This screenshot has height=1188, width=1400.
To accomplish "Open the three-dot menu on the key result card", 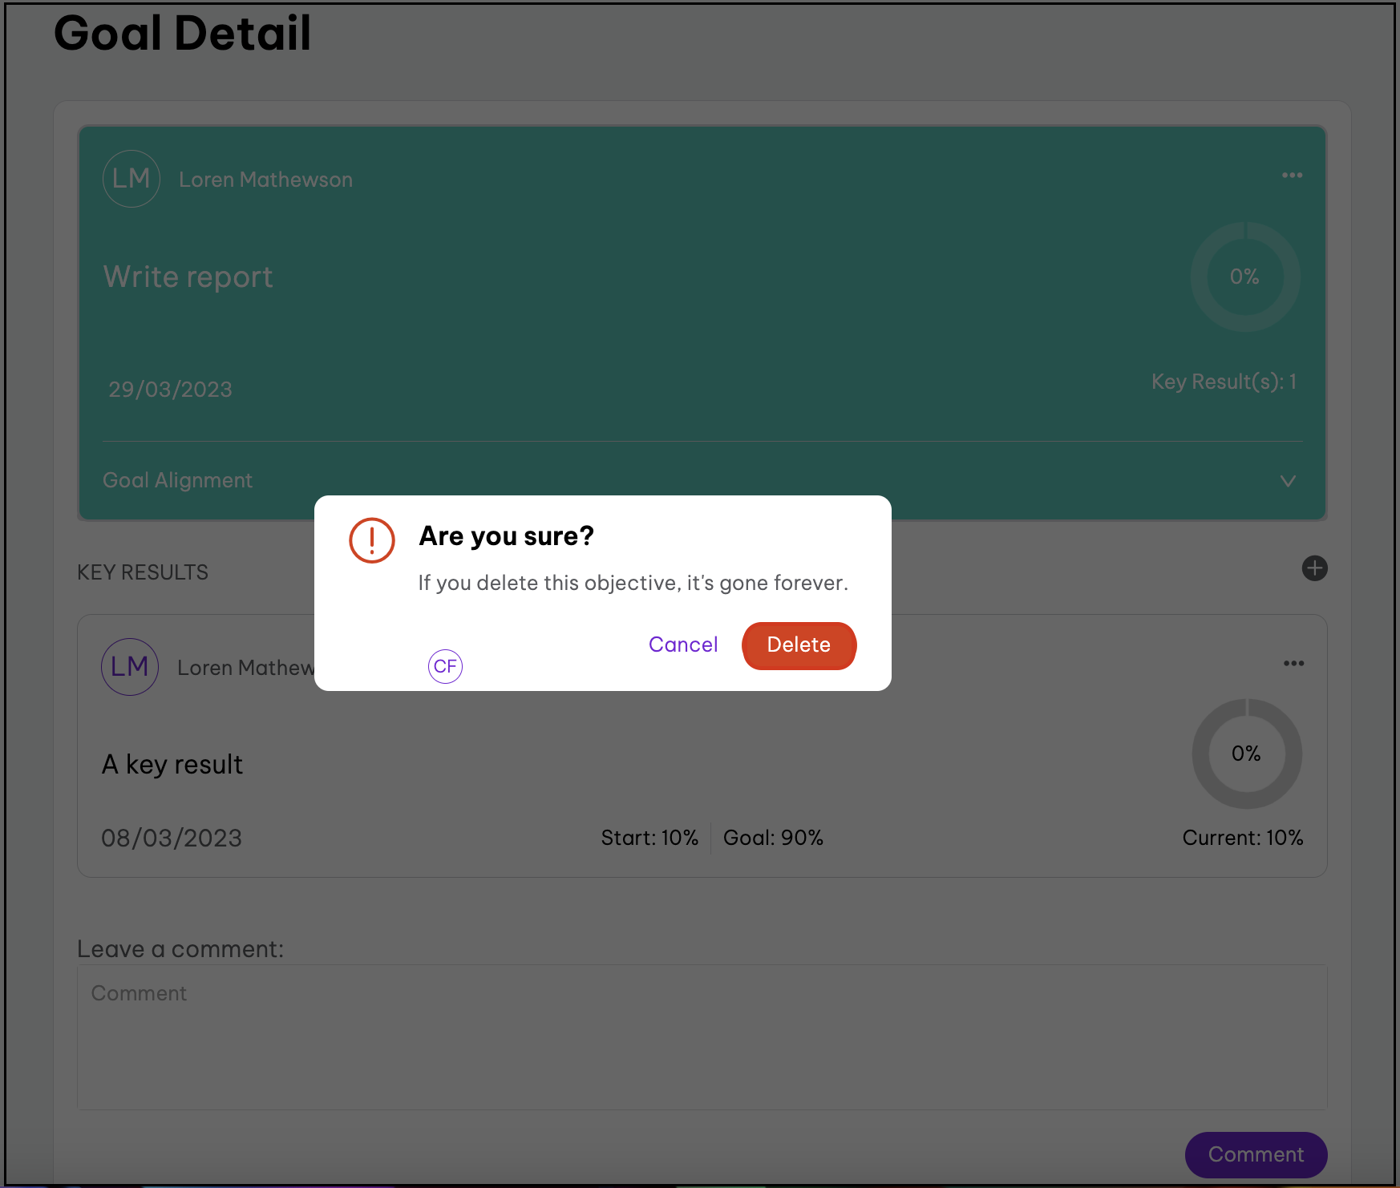I will (x=1293, y=663).
